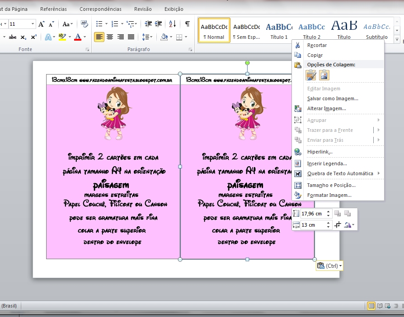Open the Parágrafo dialog launcher
Viewport: 404px width, 317px height.
pyautogui.click(x=190, y=49)
